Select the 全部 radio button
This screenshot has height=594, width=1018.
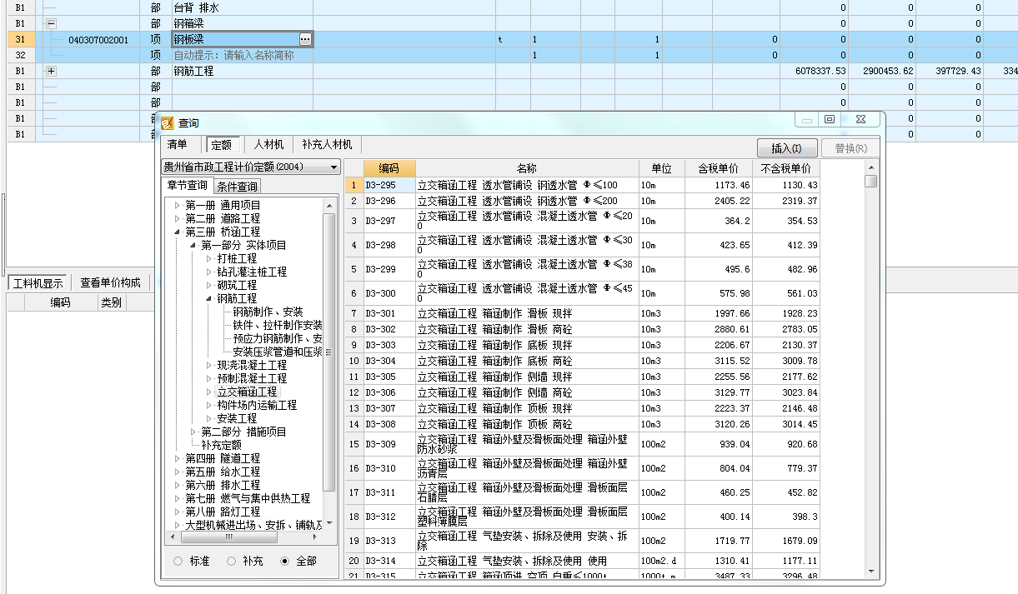(x=283, y=562)
